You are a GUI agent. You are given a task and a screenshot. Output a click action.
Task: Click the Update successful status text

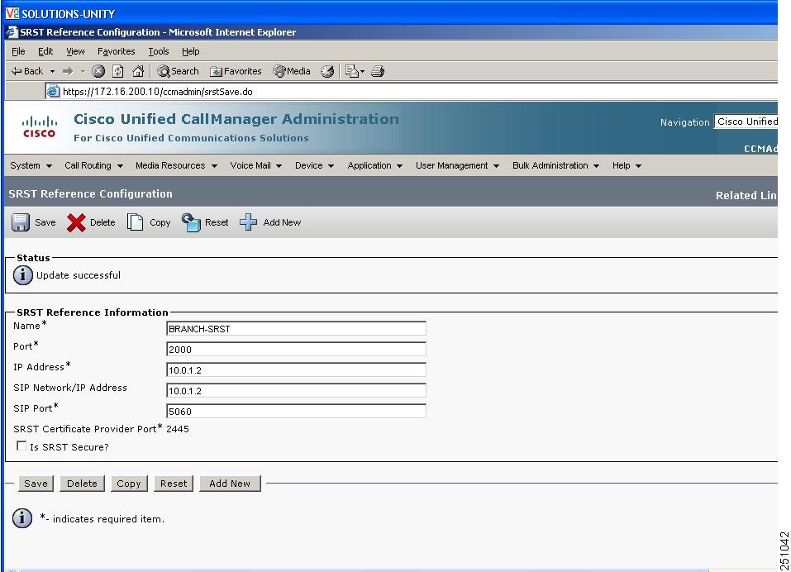[79, 275]
